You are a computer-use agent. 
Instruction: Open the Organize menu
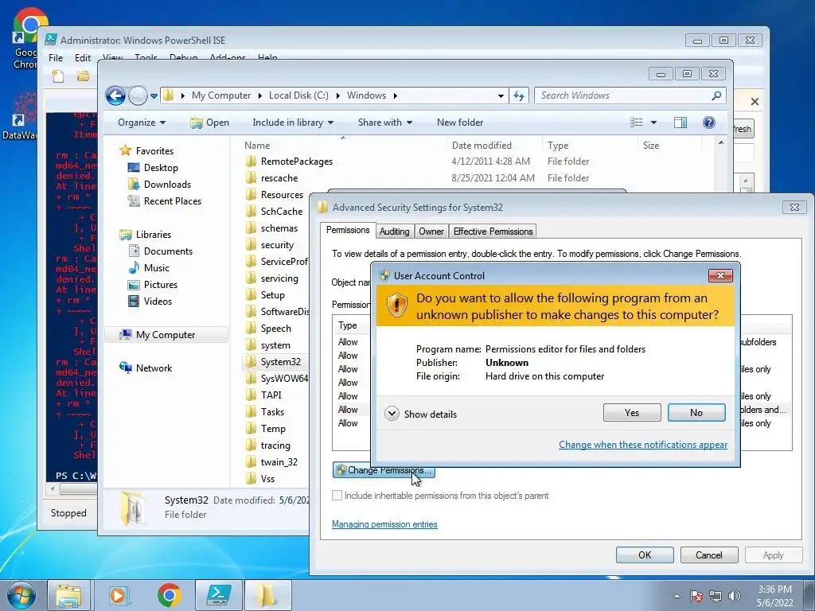[x=142, y=123]
